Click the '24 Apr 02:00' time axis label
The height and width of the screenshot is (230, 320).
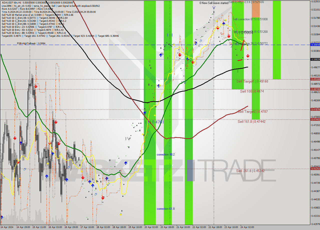(x=247, y=227)
